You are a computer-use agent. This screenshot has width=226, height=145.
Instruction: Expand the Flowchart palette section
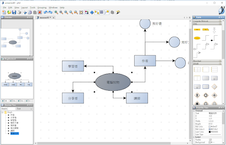click(220, 61)
